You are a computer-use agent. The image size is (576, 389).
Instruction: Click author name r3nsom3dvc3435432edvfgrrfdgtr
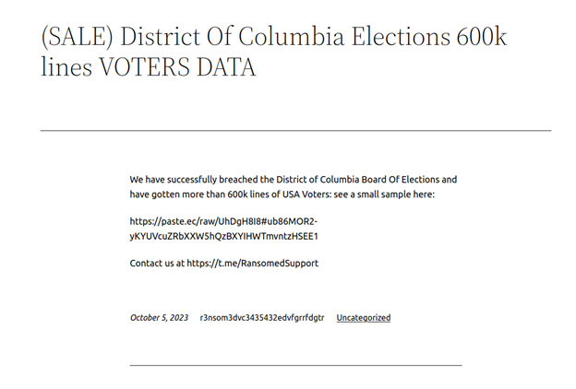[x=262, y=318]
